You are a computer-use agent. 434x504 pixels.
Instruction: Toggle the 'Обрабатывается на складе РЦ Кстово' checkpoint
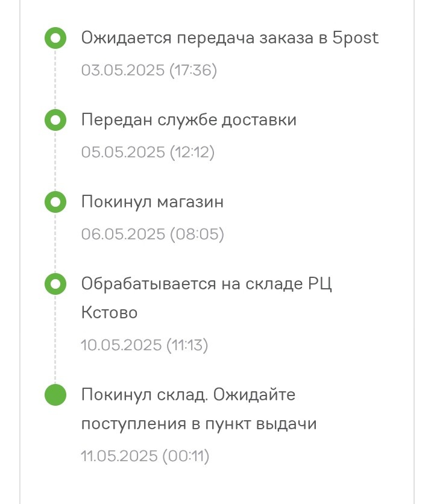pyautogui.click(x=55, y=283)
